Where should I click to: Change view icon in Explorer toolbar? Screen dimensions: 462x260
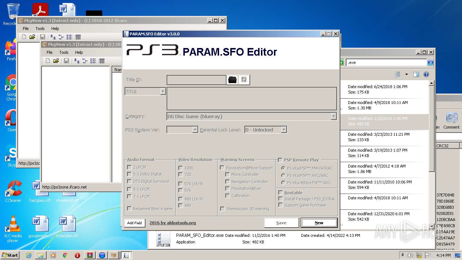(x=398, y=74)
